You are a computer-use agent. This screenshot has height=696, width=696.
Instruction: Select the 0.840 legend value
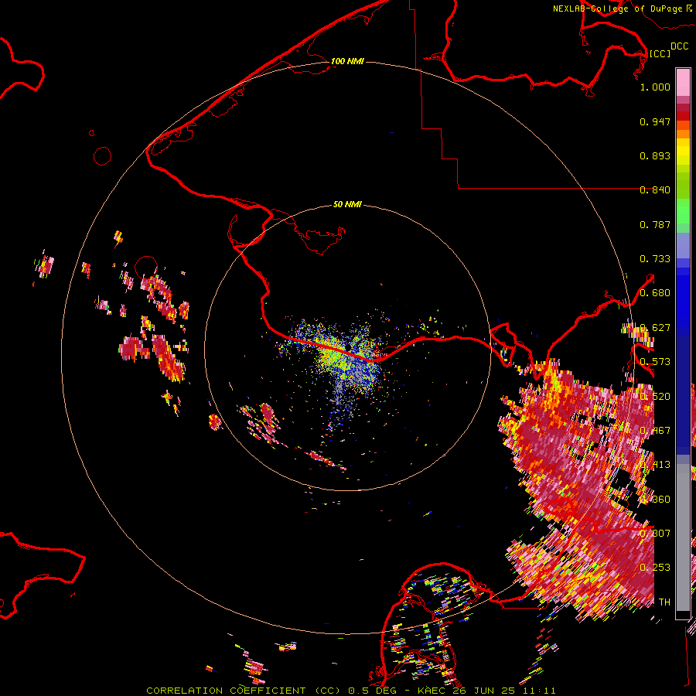(x=655, y=190)
